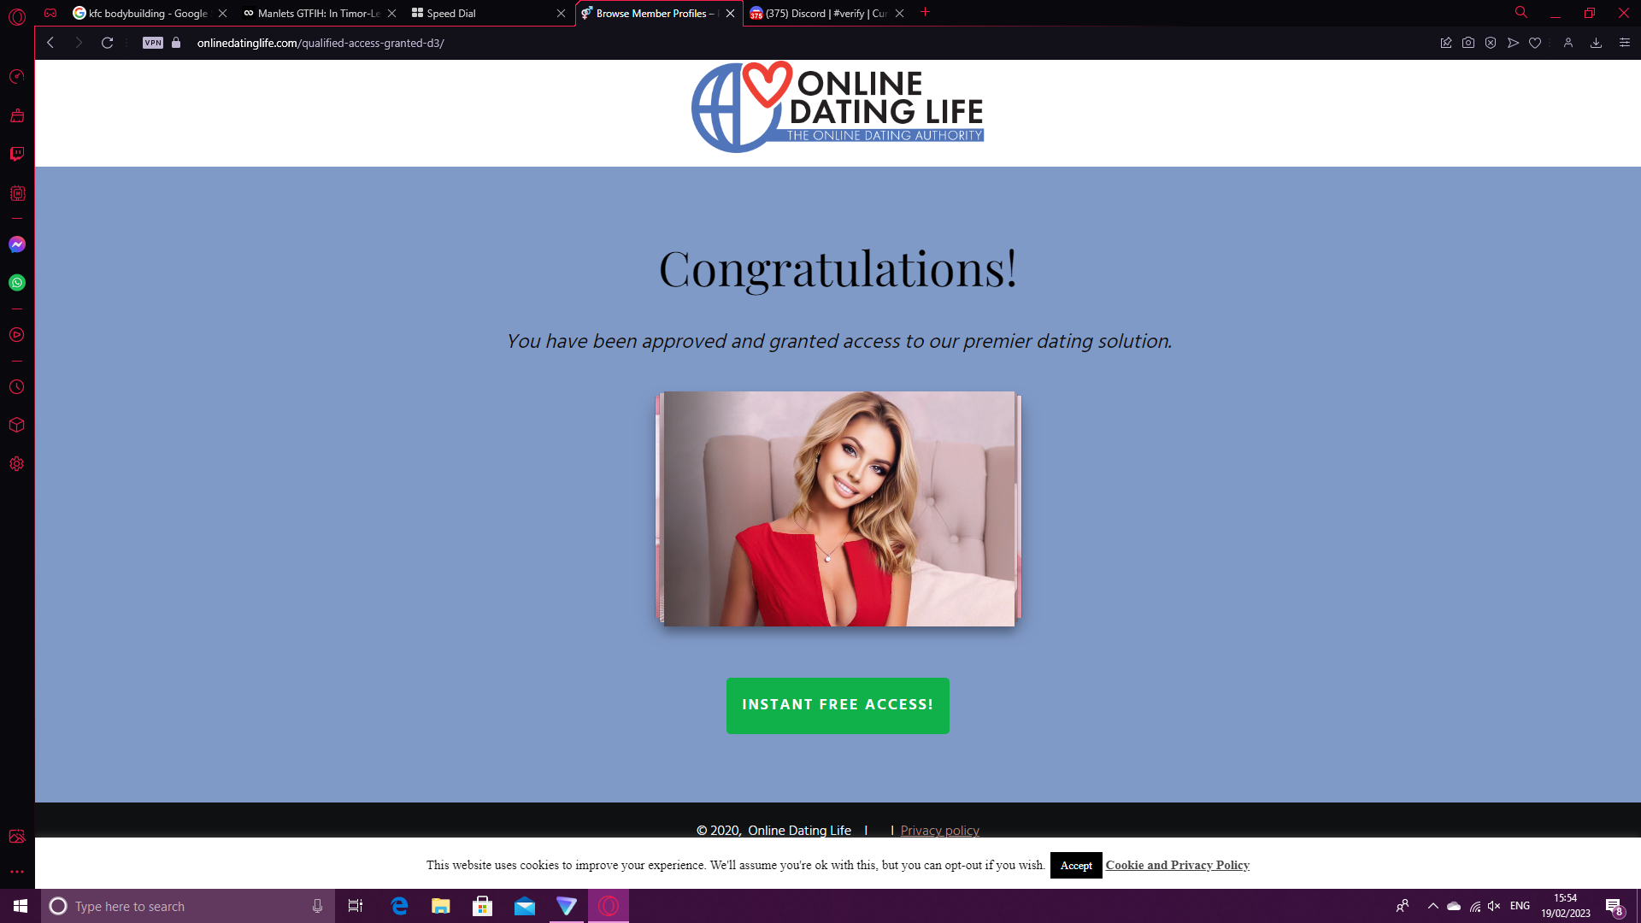Click the woman's profile photo
Viewport: 1641px width, 923px height.
tap(839, 509)
